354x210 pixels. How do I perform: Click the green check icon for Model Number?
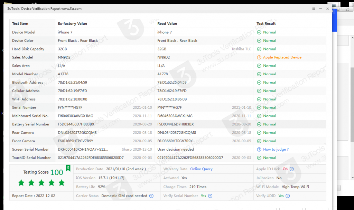point(259,74)
